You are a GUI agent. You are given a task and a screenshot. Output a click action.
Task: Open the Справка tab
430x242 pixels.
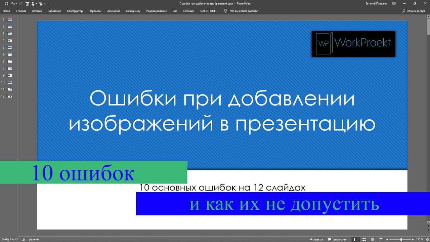(188, 11)
